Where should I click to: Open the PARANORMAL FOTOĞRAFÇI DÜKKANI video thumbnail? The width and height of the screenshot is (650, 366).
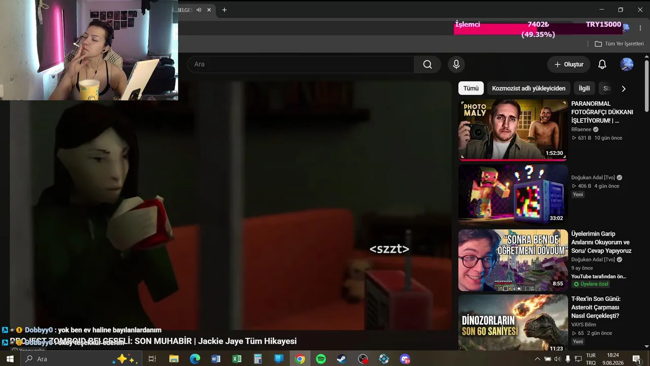513,130
